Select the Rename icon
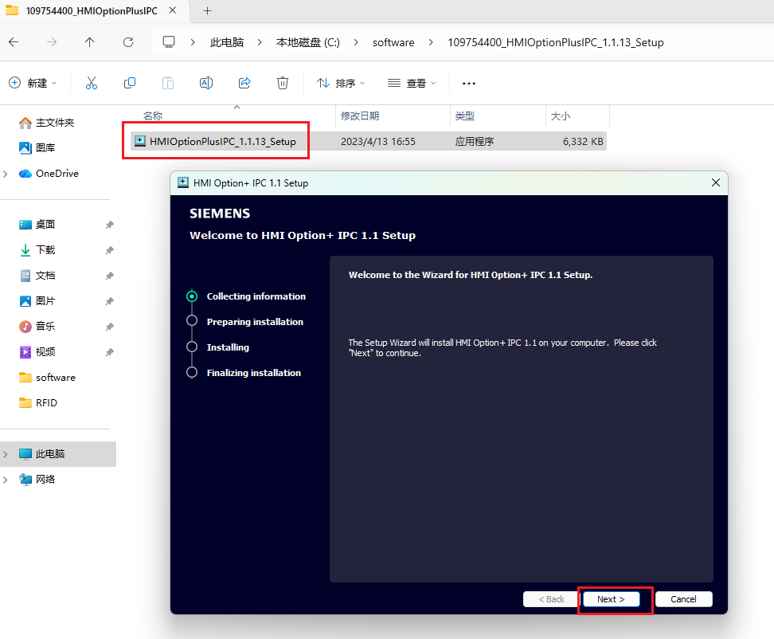The width and height of the screenshot is (774, 639). point(206,82)
